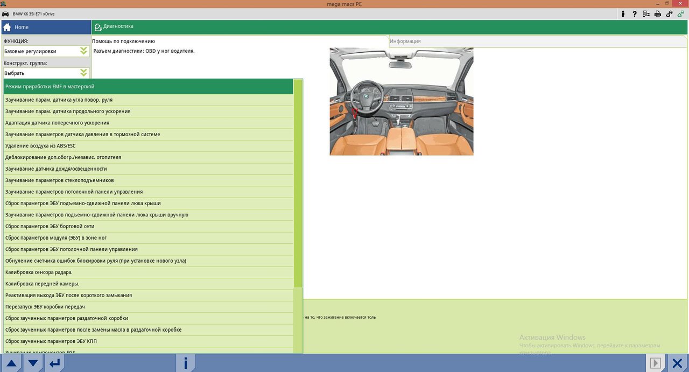The width and height of the screenshot is (689, 372).
Task: Select Заучивание датчика дождя/освещенности
Action: click(x=149, y=169)
